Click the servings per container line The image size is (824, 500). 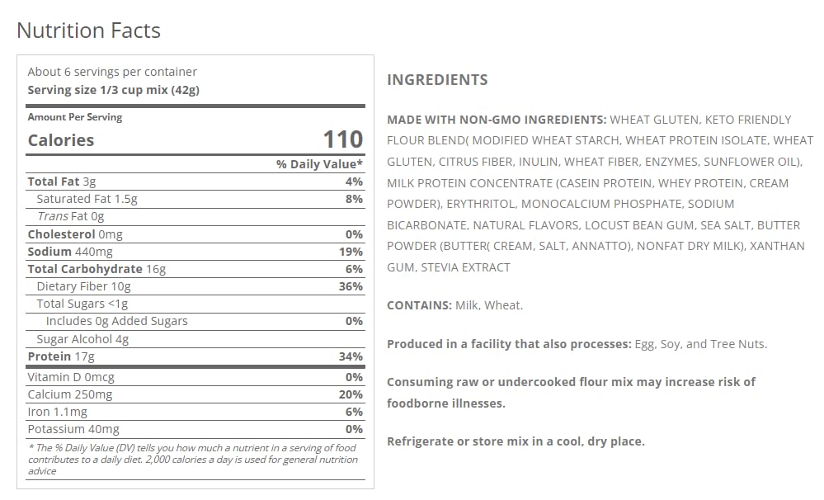click(112, 72)
